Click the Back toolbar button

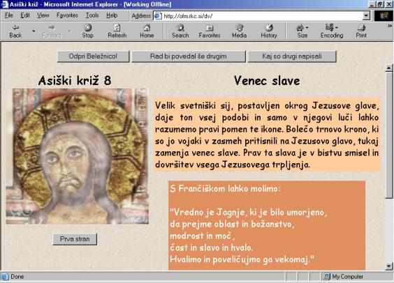point(15,31)
